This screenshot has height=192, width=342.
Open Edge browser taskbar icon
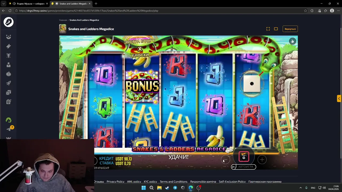(191, 188)
